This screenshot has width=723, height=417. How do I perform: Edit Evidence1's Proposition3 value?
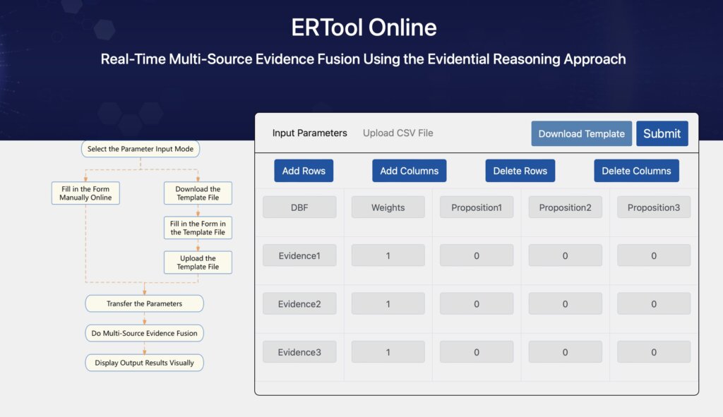point(653,255)
